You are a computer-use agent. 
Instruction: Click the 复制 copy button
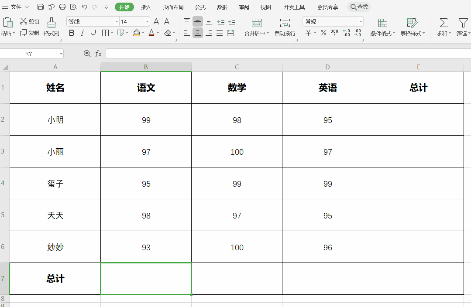[30, 33]
